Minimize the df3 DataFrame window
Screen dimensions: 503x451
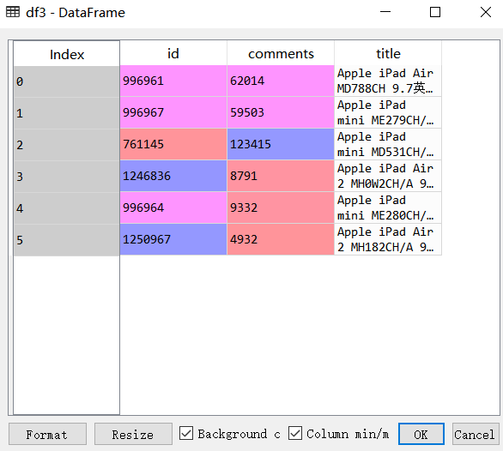pyautogui.click(x=385, y=12)
